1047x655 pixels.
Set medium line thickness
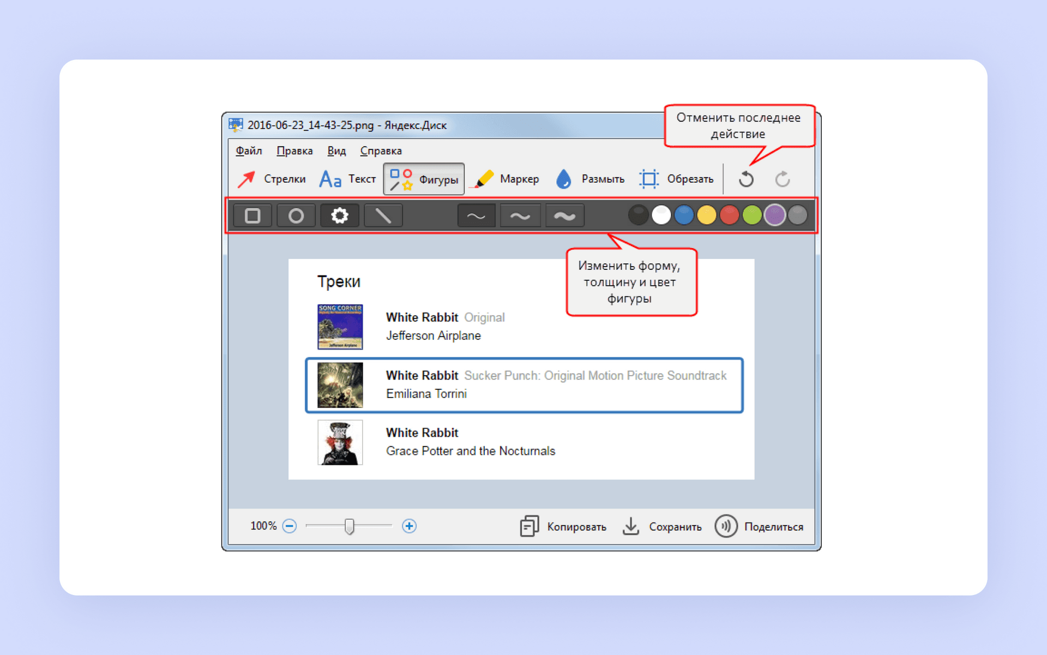point(520,215)
